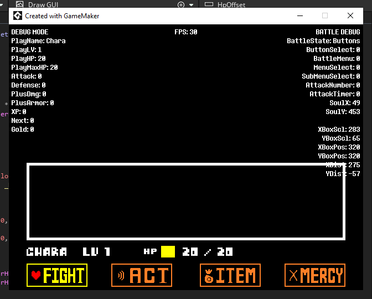
Task: Select the yellow FIGHT button
Action: pyautogui.click(x=57, y=275)
